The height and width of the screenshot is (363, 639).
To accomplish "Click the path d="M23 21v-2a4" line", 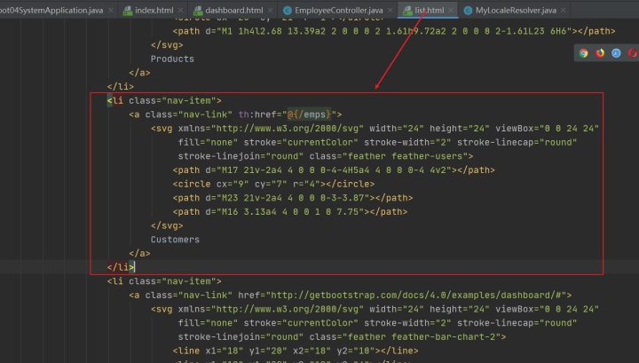I will tap(293, 198).
